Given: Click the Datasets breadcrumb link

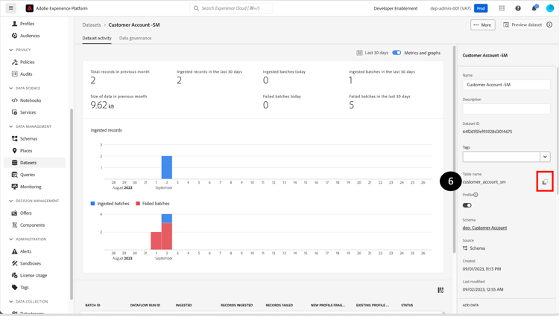Looking at the screenshot, I should (x=92, y=25).
